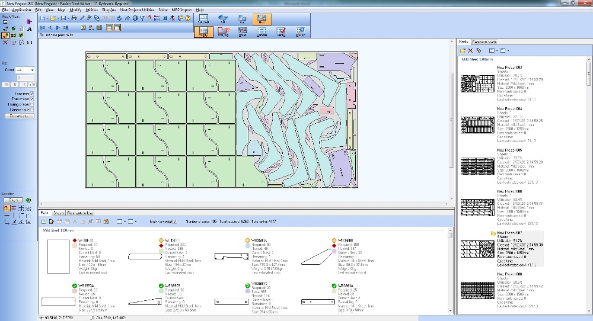Click the +45 rotation button

click(32, 85)
